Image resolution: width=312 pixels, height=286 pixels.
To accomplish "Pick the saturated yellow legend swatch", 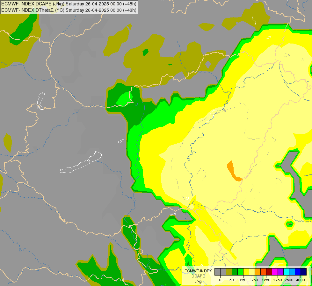I will tap(246, 272).
